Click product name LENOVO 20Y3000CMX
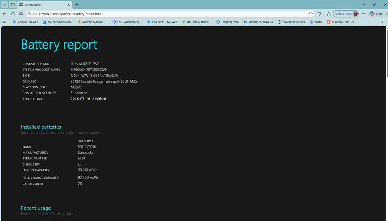The image size is (388, 221). pyautogui.click(x=89, y=70)
